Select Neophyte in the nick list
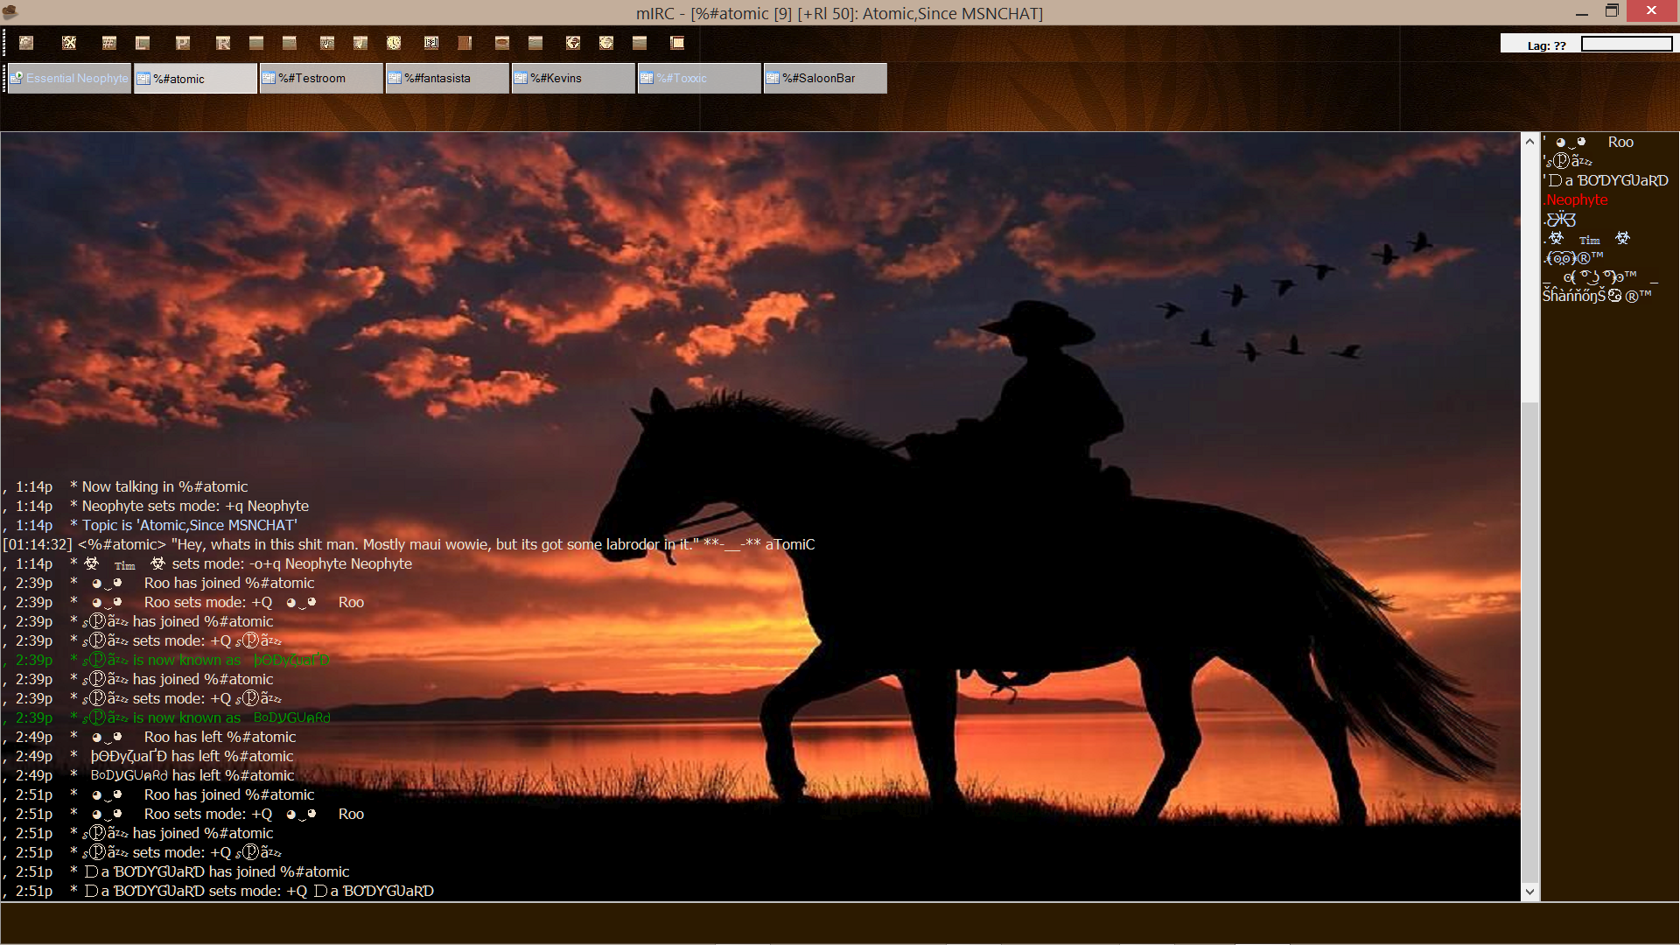Screen dimensions: 1680x945 tap(1577, 200)
